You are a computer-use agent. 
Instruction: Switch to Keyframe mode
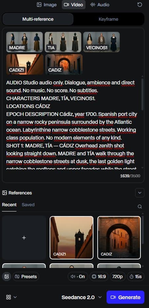tap(109, 19)
